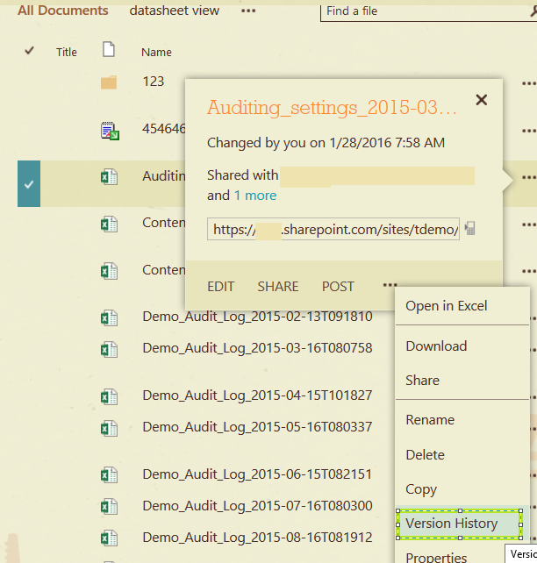Open file Demo_Audit_Log_2015-06-15T082151

click(257, 474)
